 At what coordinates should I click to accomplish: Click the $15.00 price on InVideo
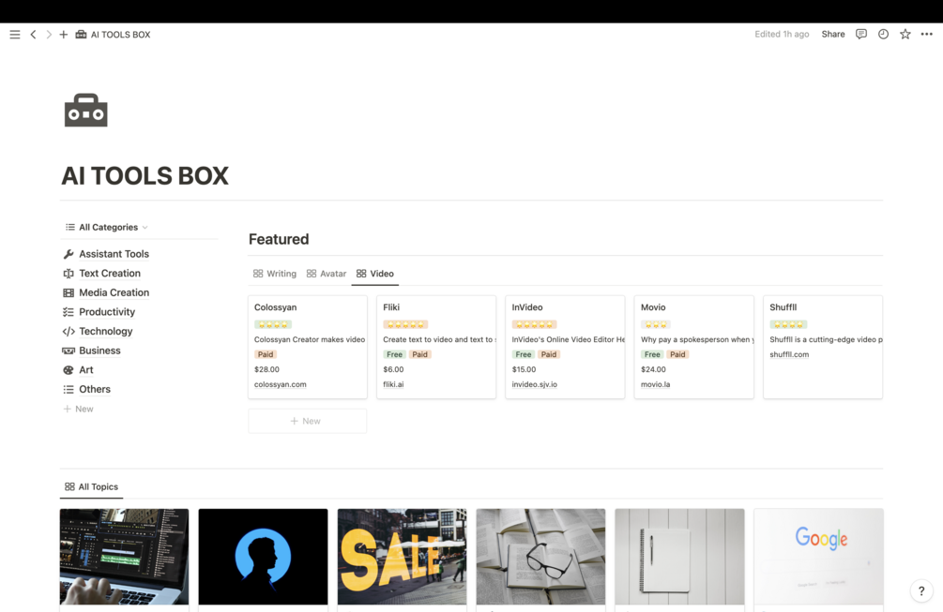coord(524,369)
